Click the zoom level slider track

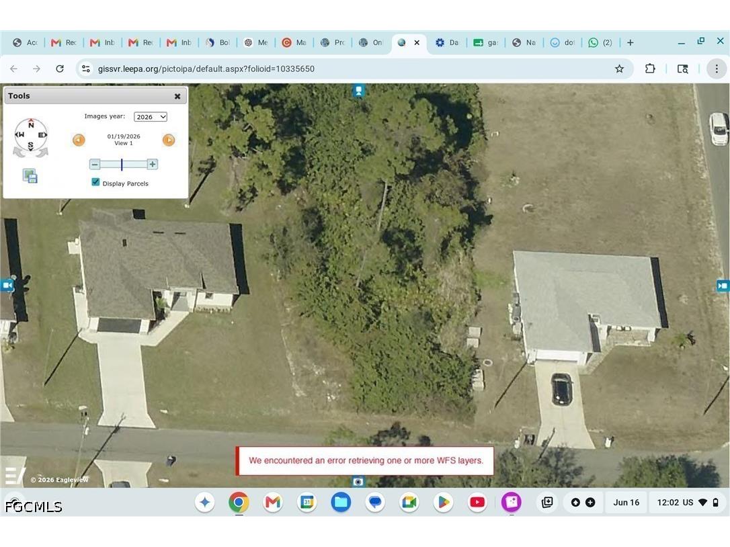pos(124,165)
